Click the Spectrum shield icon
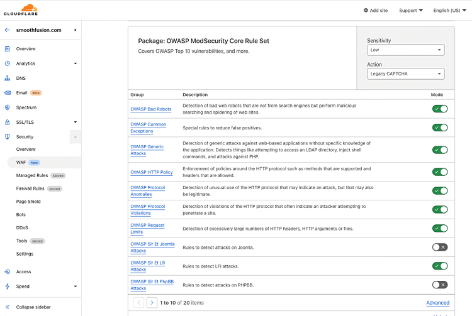The width and height of the screenshot is (472, 316). click(7, 107)
